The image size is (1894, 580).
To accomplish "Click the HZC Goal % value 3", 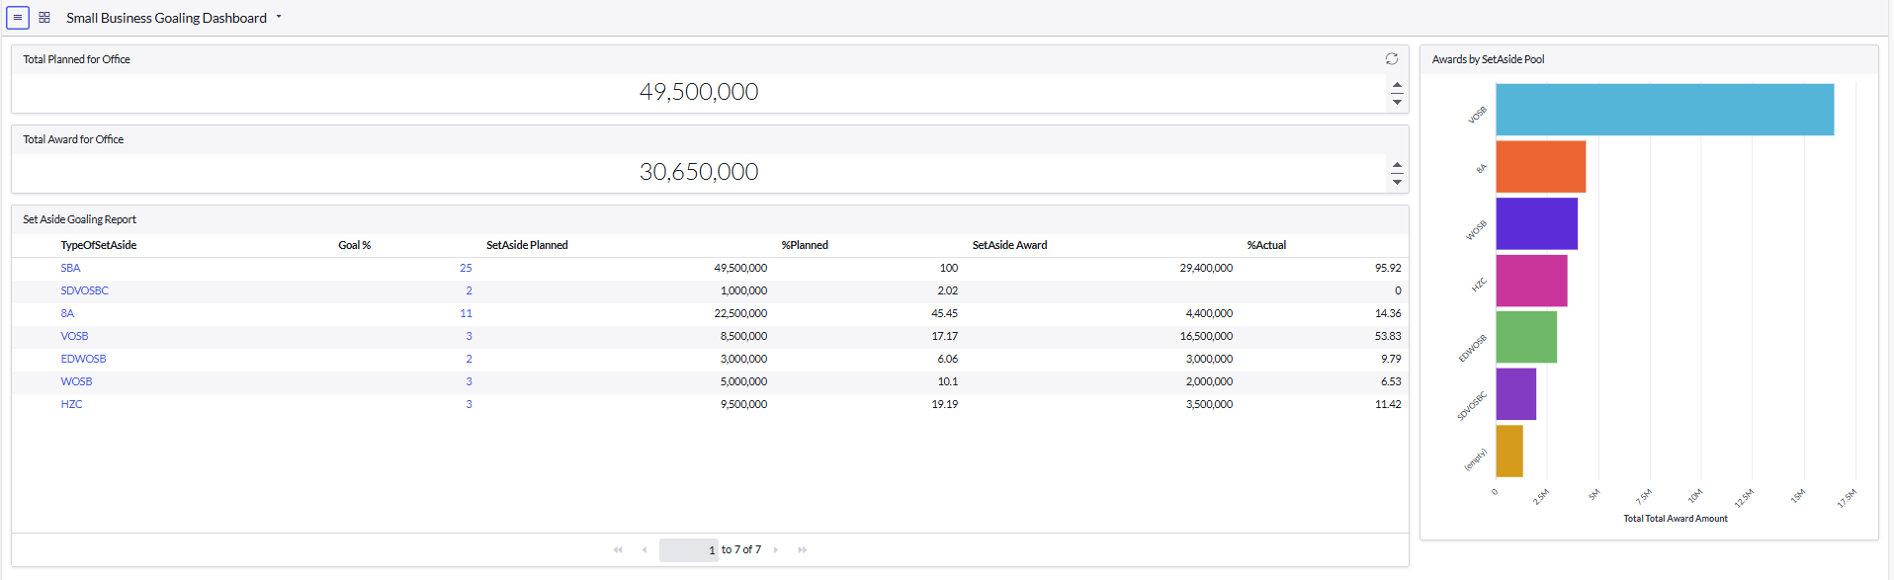I will click(x=469, y=404).
